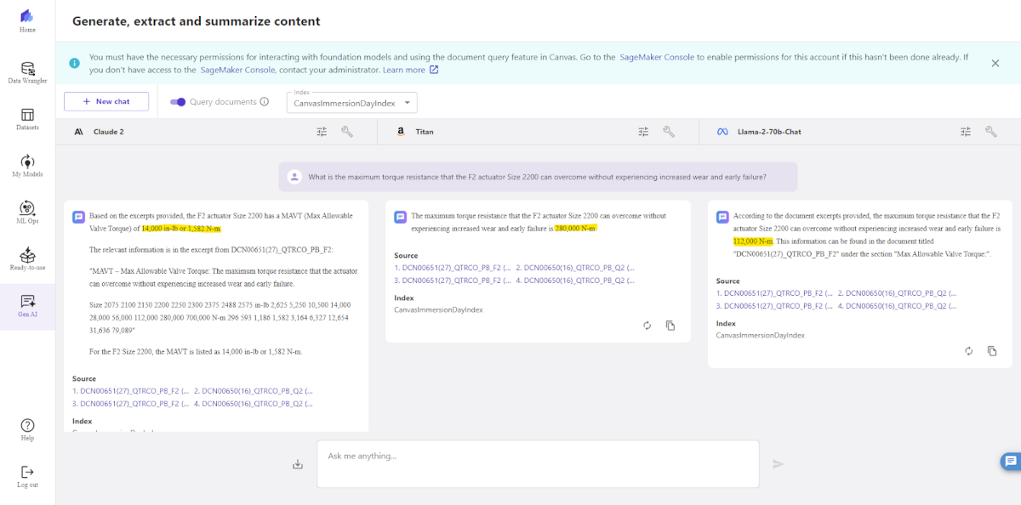Open the CanvasImmersionDayIndex index dropdown
This screenshot has height=505, width=1021.
[x=351, y=101]
